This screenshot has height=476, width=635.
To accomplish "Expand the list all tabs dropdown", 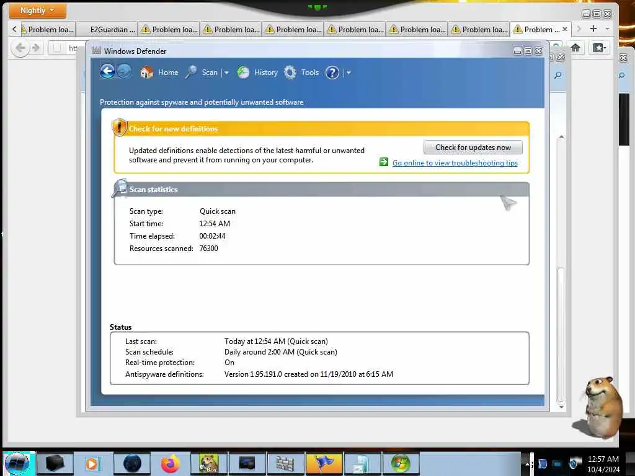I will (x=608, y=29).
